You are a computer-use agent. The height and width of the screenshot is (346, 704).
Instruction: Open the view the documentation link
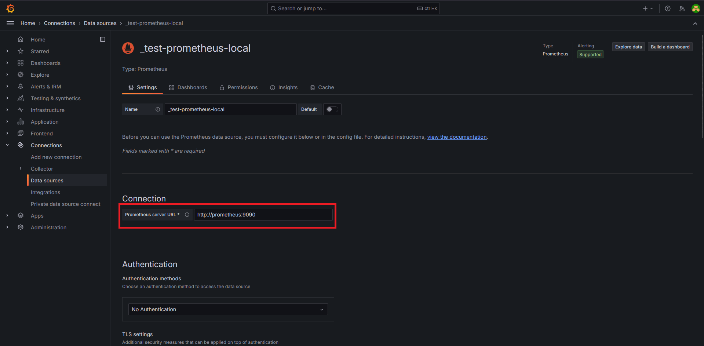pos(457,137)
